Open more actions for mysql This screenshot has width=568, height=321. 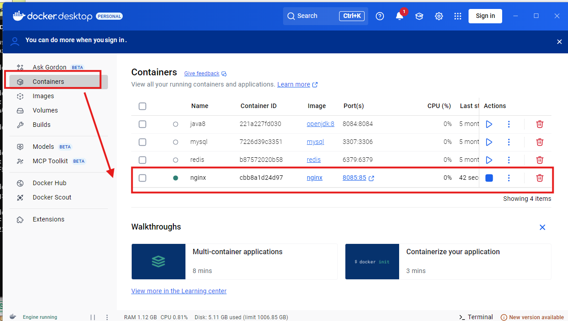[509, 142]
